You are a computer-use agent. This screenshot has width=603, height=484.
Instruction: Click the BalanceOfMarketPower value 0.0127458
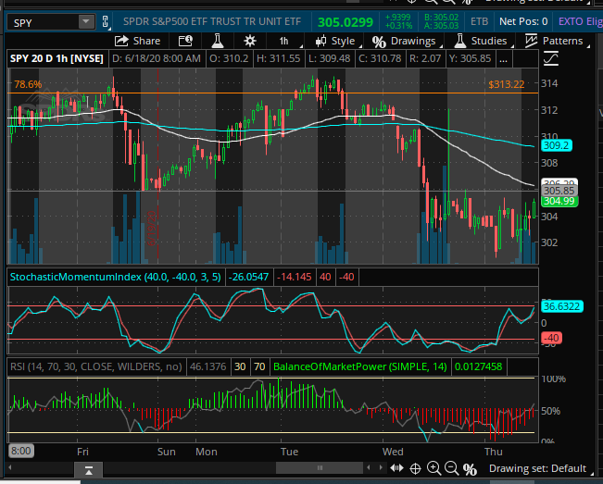[x=478, y=366]
